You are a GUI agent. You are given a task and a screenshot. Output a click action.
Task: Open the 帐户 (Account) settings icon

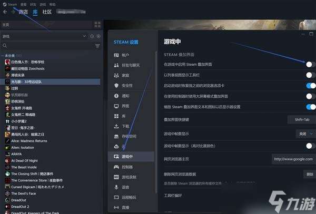coord(116,55)
